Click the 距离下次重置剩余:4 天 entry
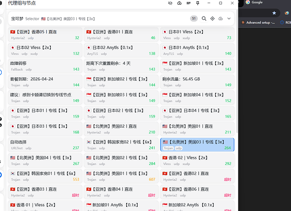The height and width of the screenshot is (211, 291). point(121,66)
